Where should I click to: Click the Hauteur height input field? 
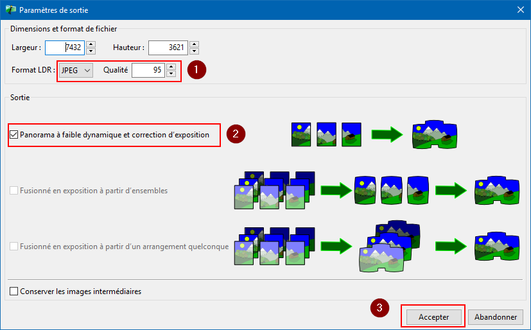(x=168, y=48)
